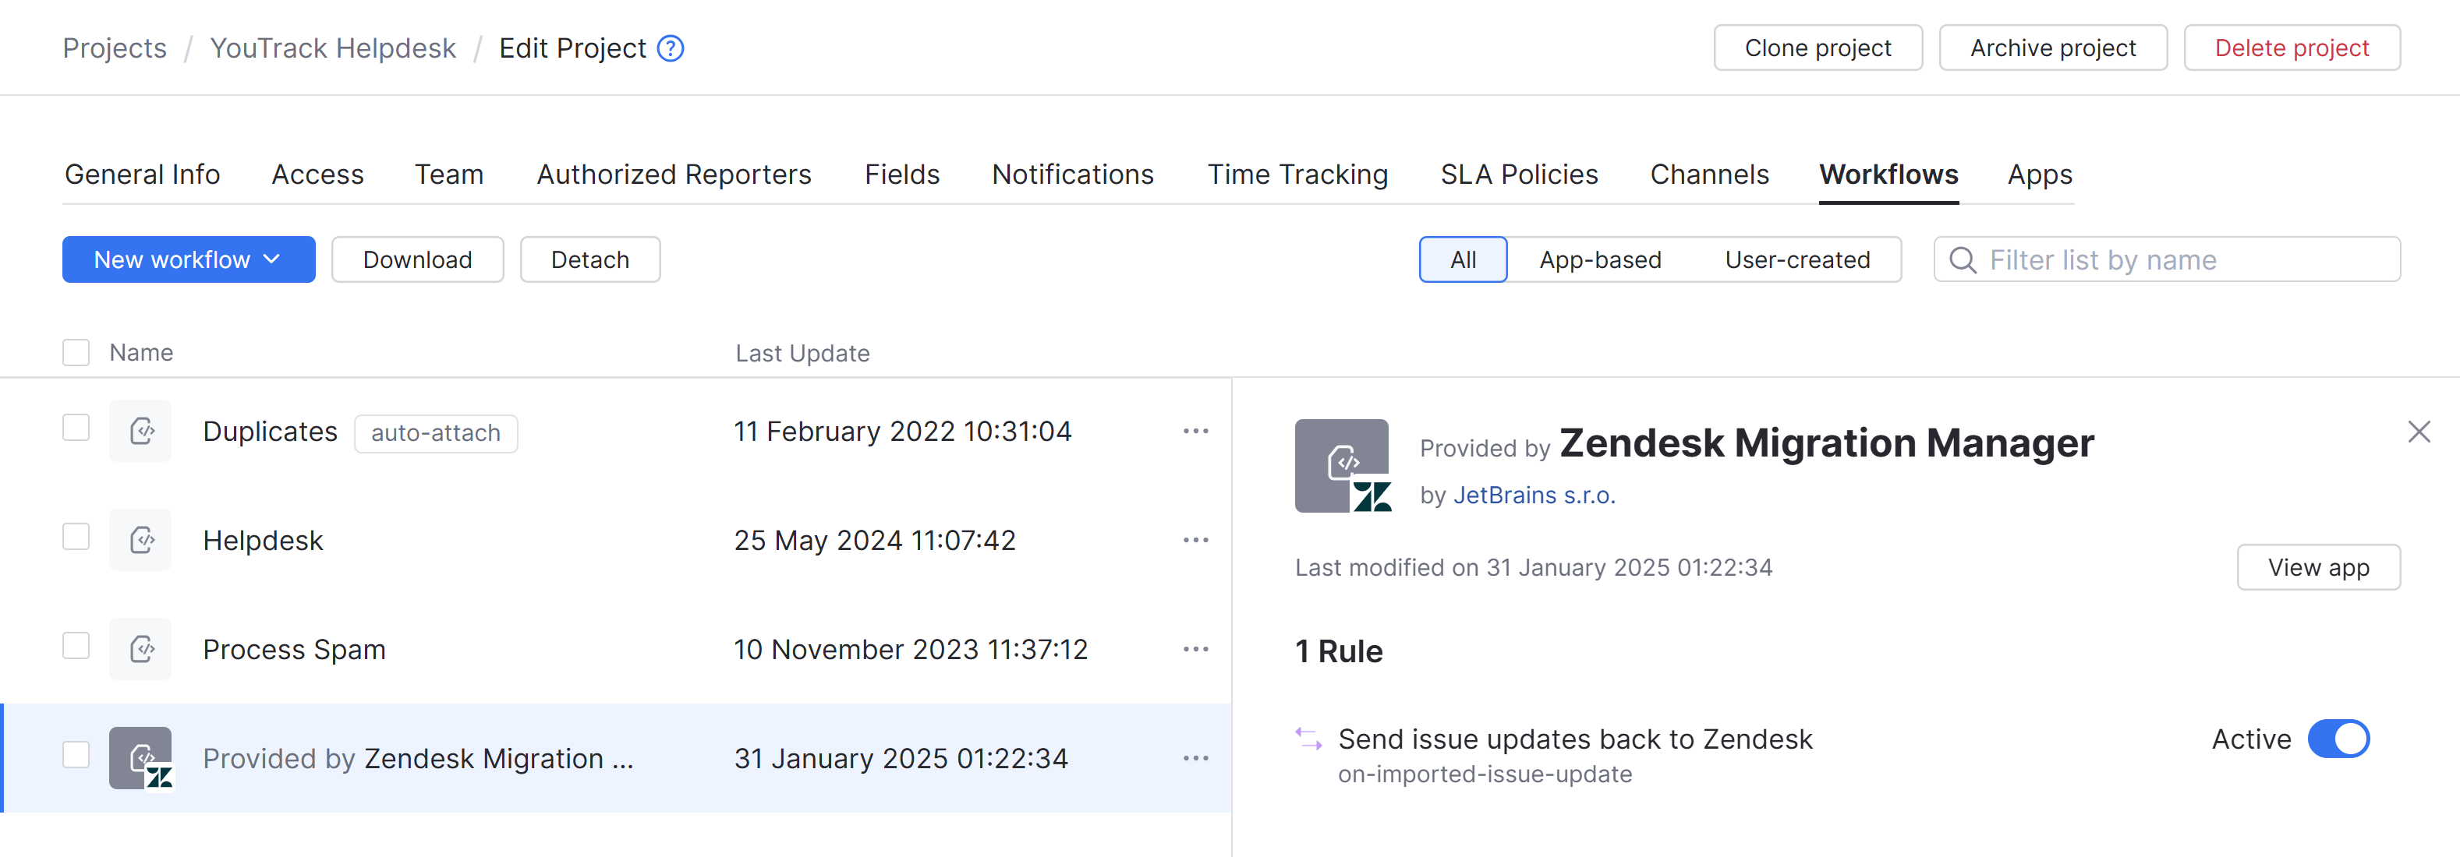Open the ellipsis menu for the Helpdesk workflow
Screen dimensions: 2460x857
point(1195,539)
